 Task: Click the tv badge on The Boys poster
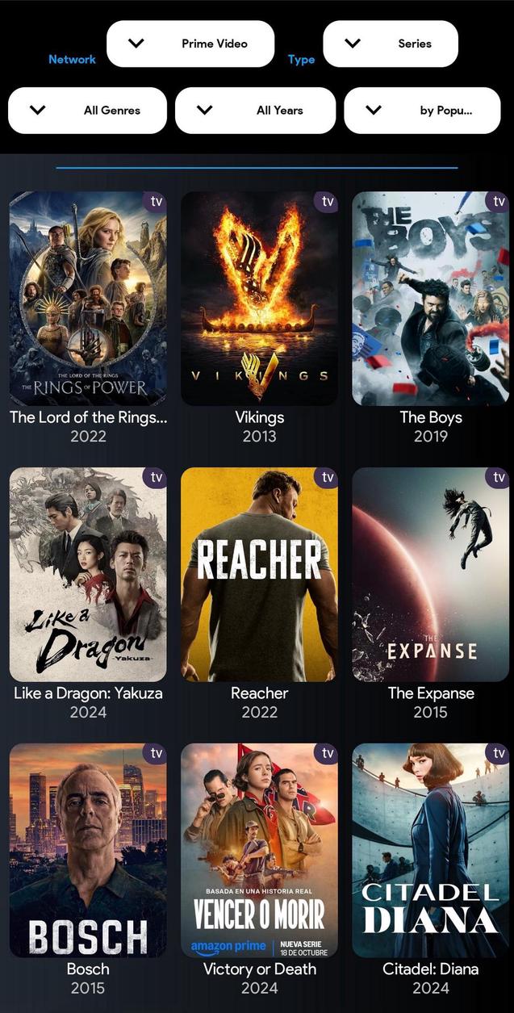tap(498, 201)
